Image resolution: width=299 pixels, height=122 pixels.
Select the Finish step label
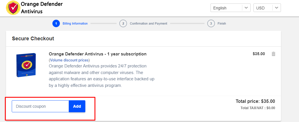point(222,24)
